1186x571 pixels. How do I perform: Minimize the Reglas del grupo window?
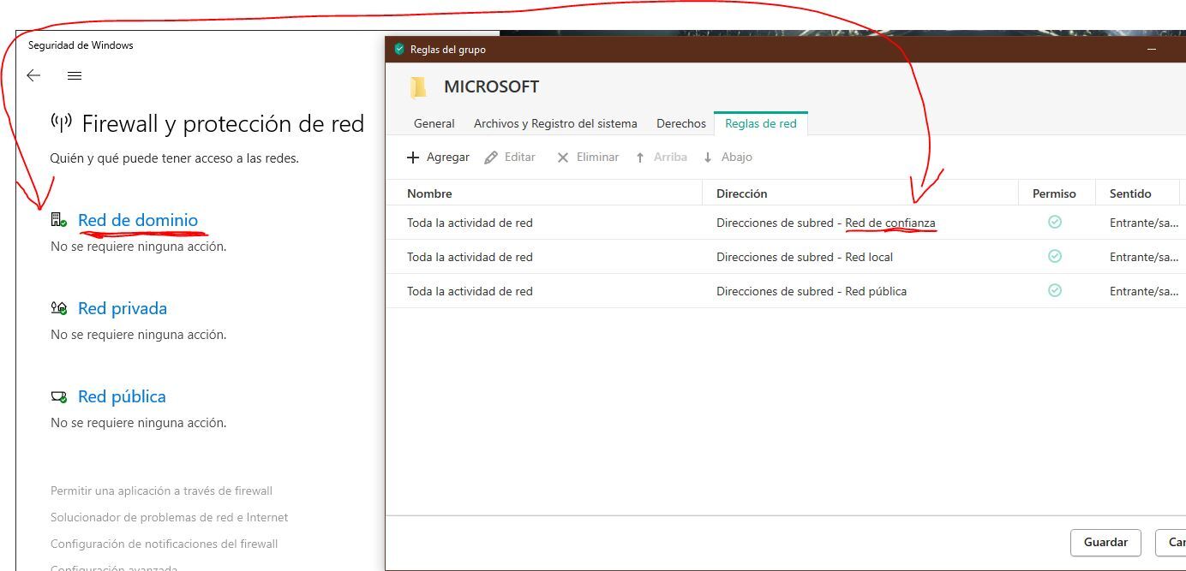click(1152, 50)
